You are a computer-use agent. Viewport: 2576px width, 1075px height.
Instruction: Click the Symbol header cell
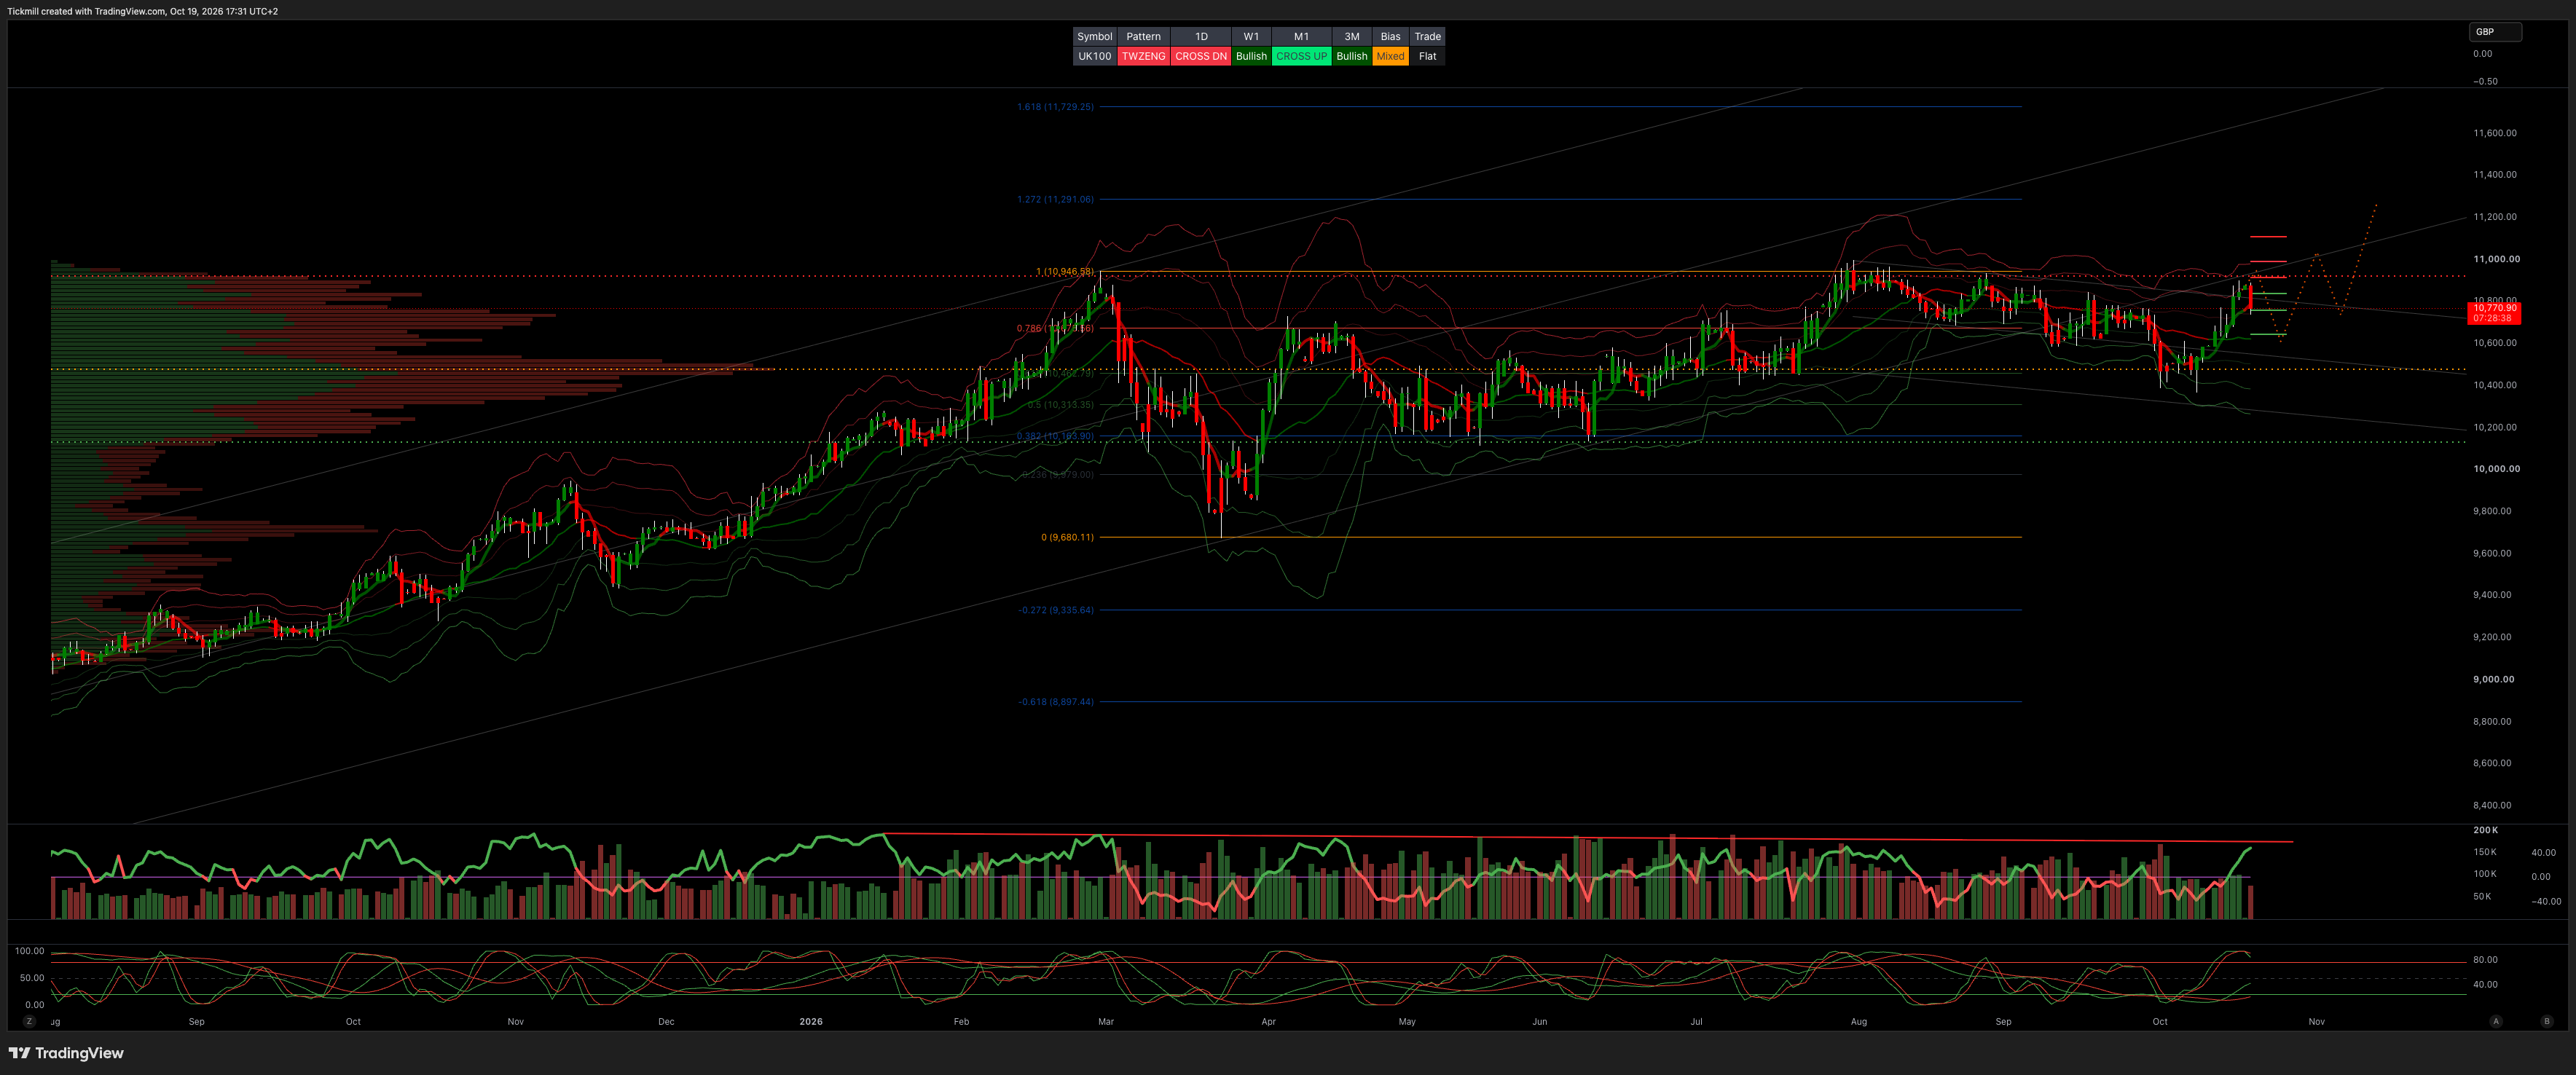(x=1094, y=36)
